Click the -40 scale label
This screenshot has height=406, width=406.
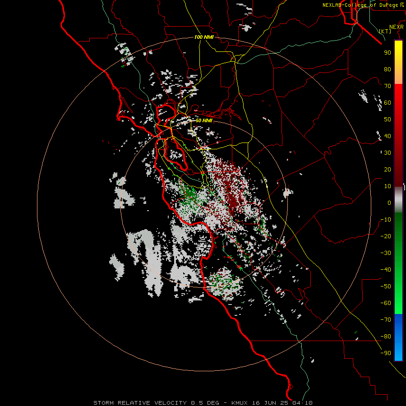tap(386, 270)
